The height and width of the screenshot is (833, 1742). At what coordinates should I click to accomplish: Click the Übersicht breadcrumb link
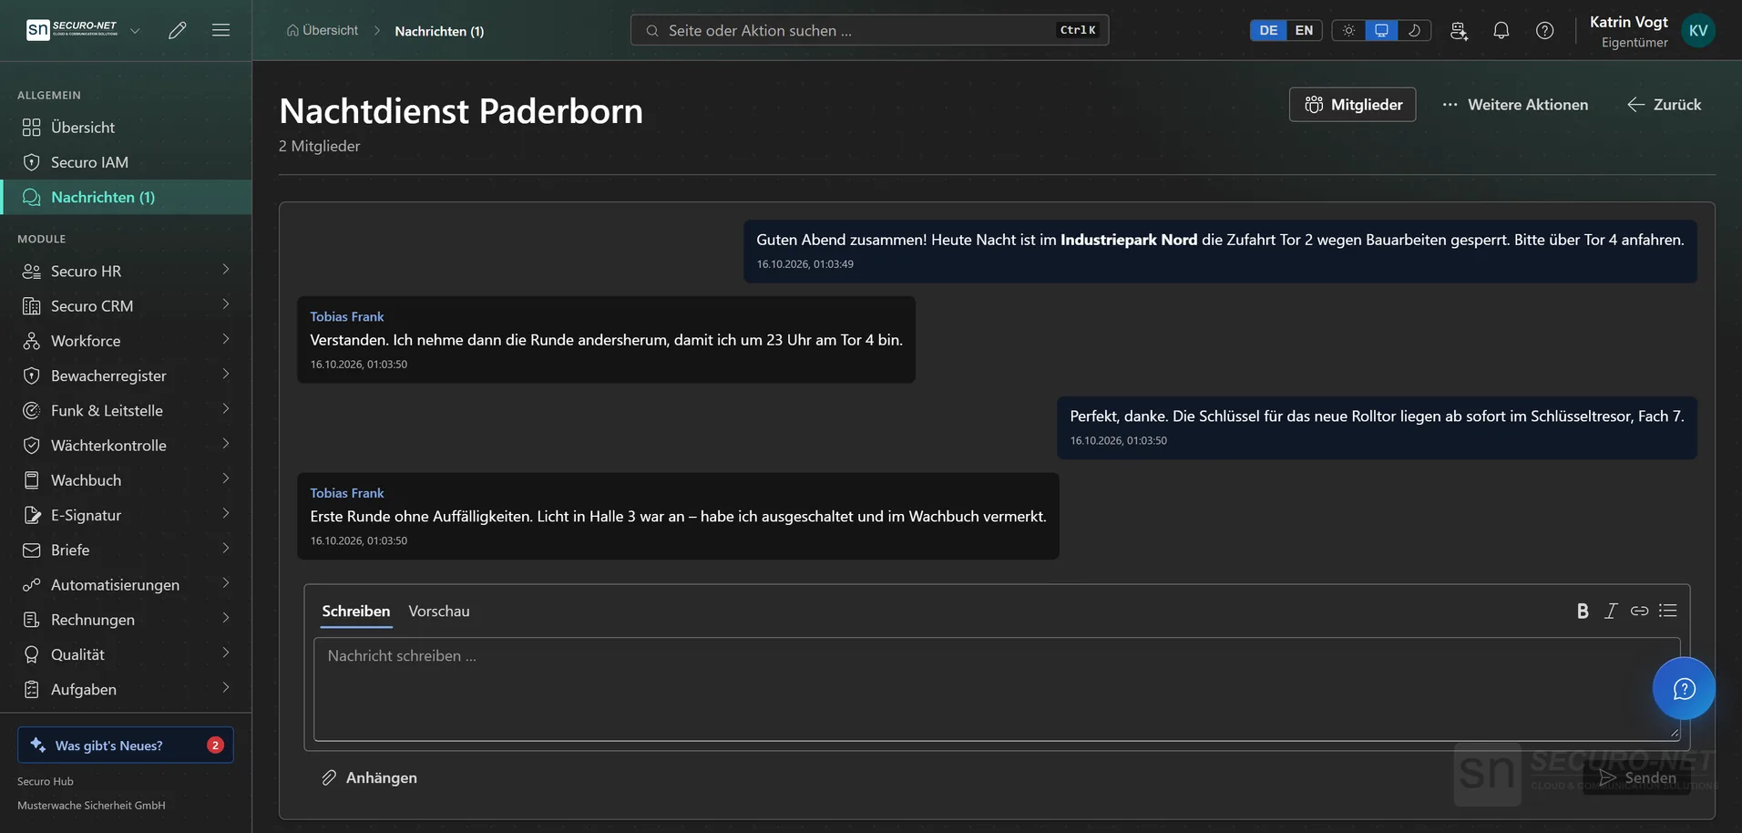pyautogui.click(x=323, y=31)
